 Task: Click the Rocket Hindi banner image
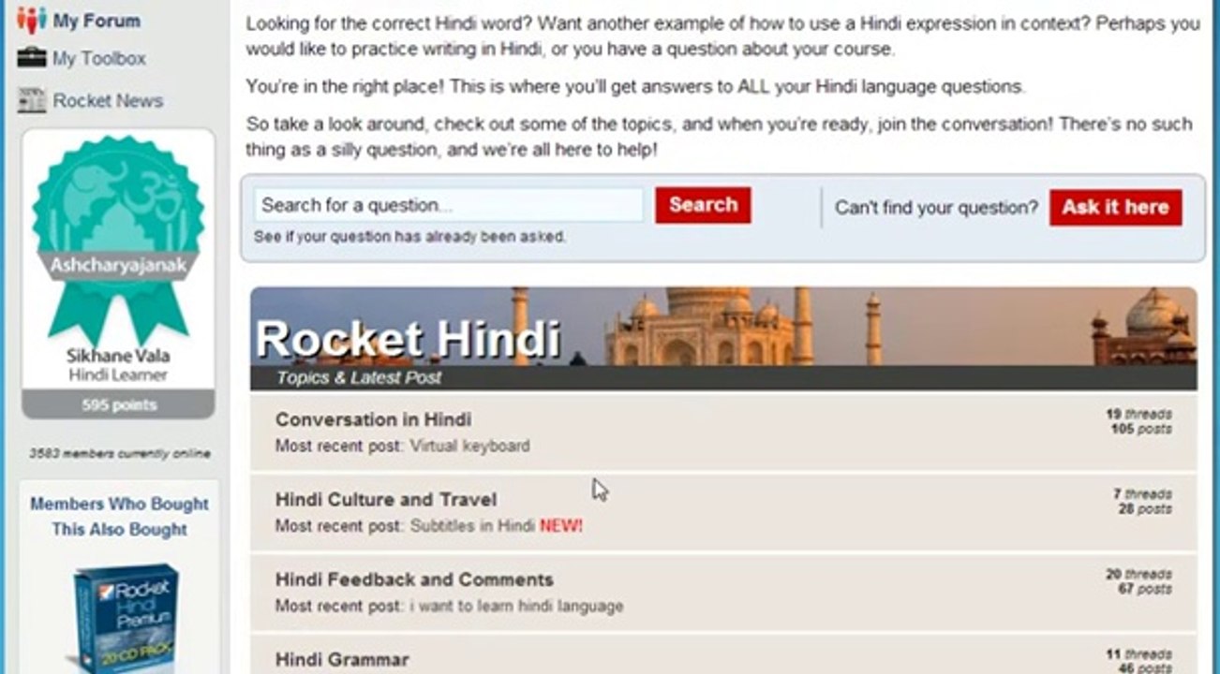pyautogui.click(x=723, y=326)
